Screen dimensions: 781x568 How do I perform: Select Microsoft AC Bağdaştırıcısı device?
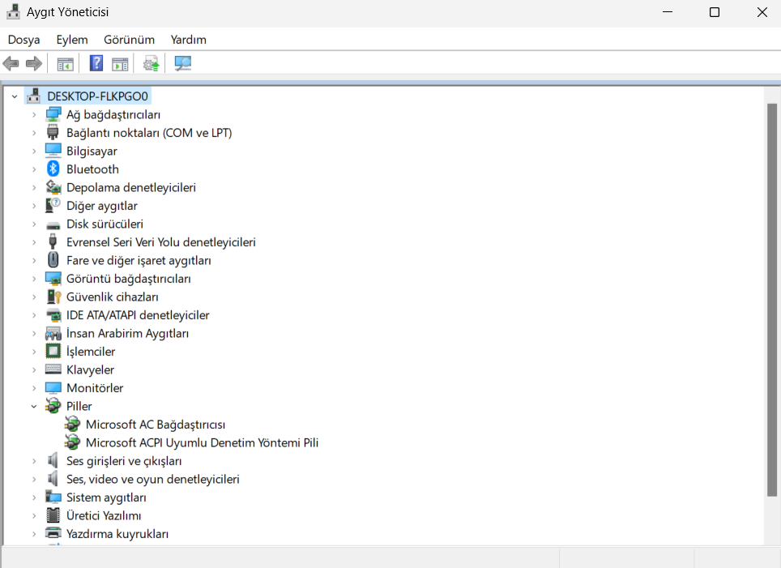tap(156, 425)
